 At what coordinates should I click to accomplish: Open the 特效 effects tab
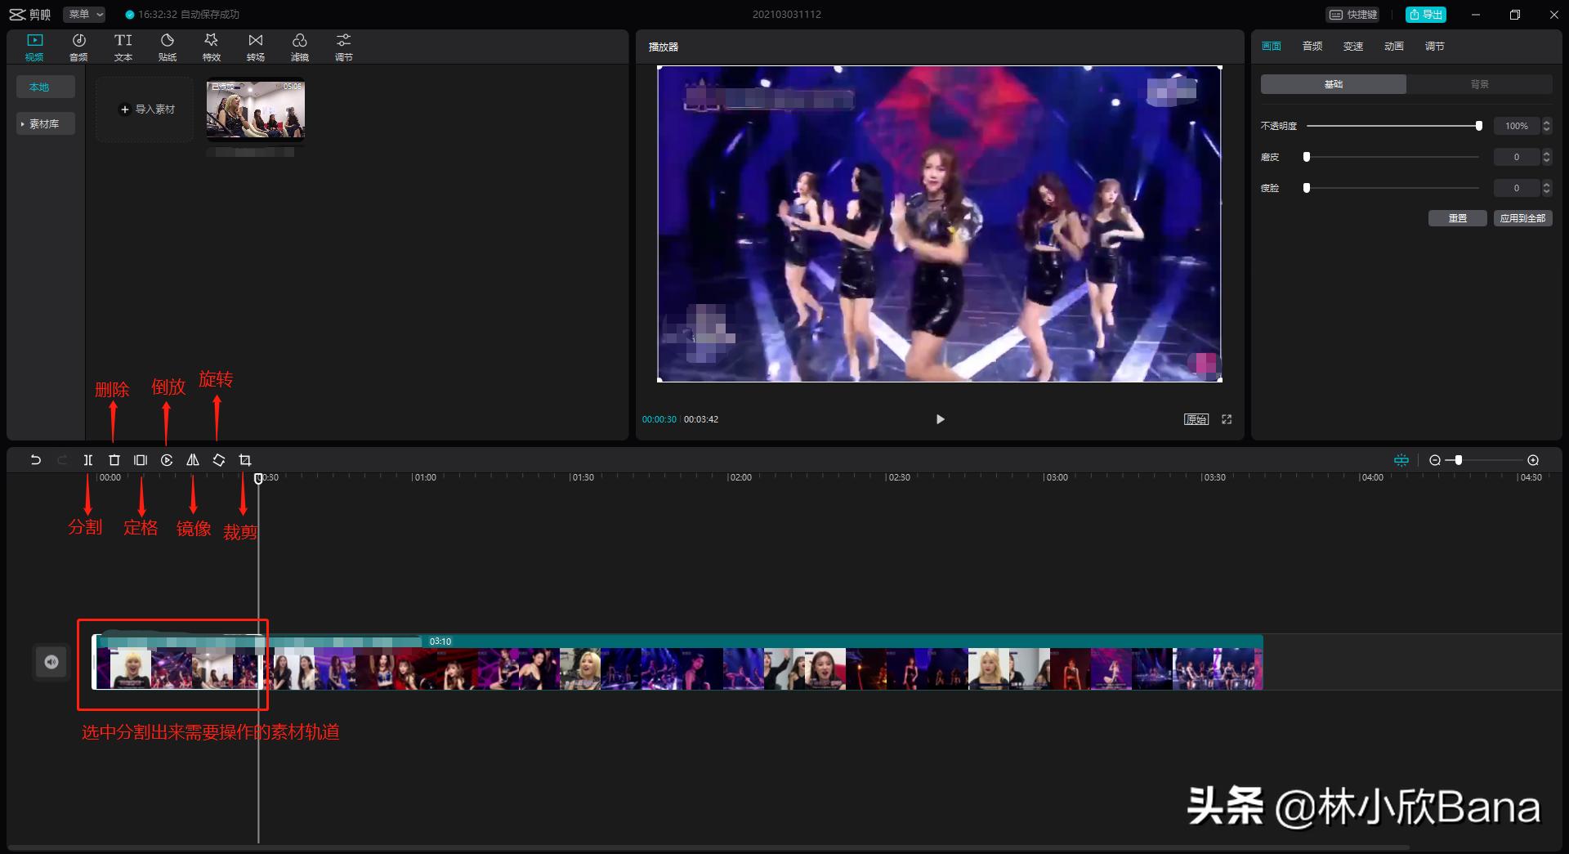click(211, 47)
